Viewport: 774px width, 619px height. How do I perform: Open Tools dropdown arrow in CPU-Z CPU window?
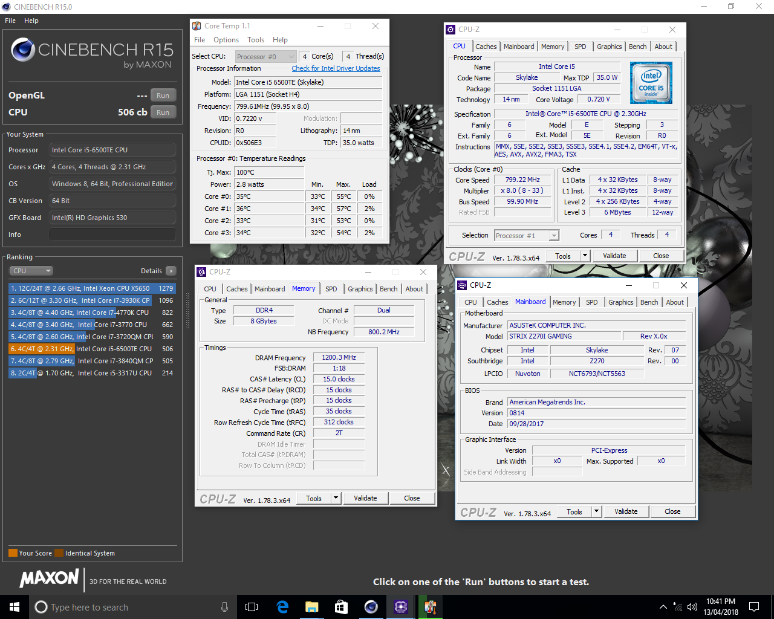[585, 256]
